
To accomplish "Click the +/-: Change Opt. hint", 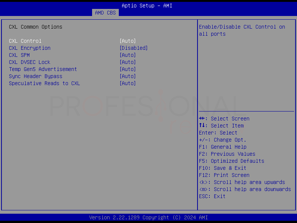I will point(222,140).
